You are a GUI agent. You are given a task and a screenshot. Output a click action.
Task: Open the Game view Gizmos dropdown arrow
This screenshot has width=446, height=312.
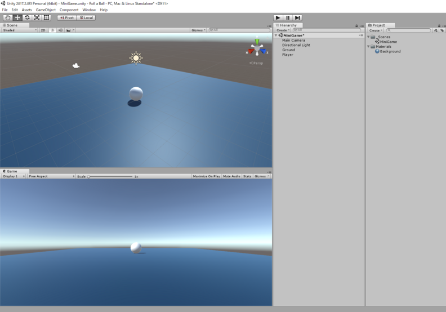pos(269,176)
